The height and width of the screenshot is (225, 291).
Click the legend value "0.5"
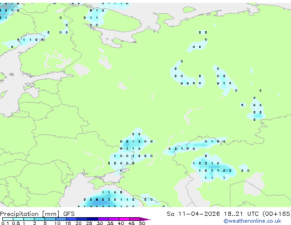(x=16, y=223)
